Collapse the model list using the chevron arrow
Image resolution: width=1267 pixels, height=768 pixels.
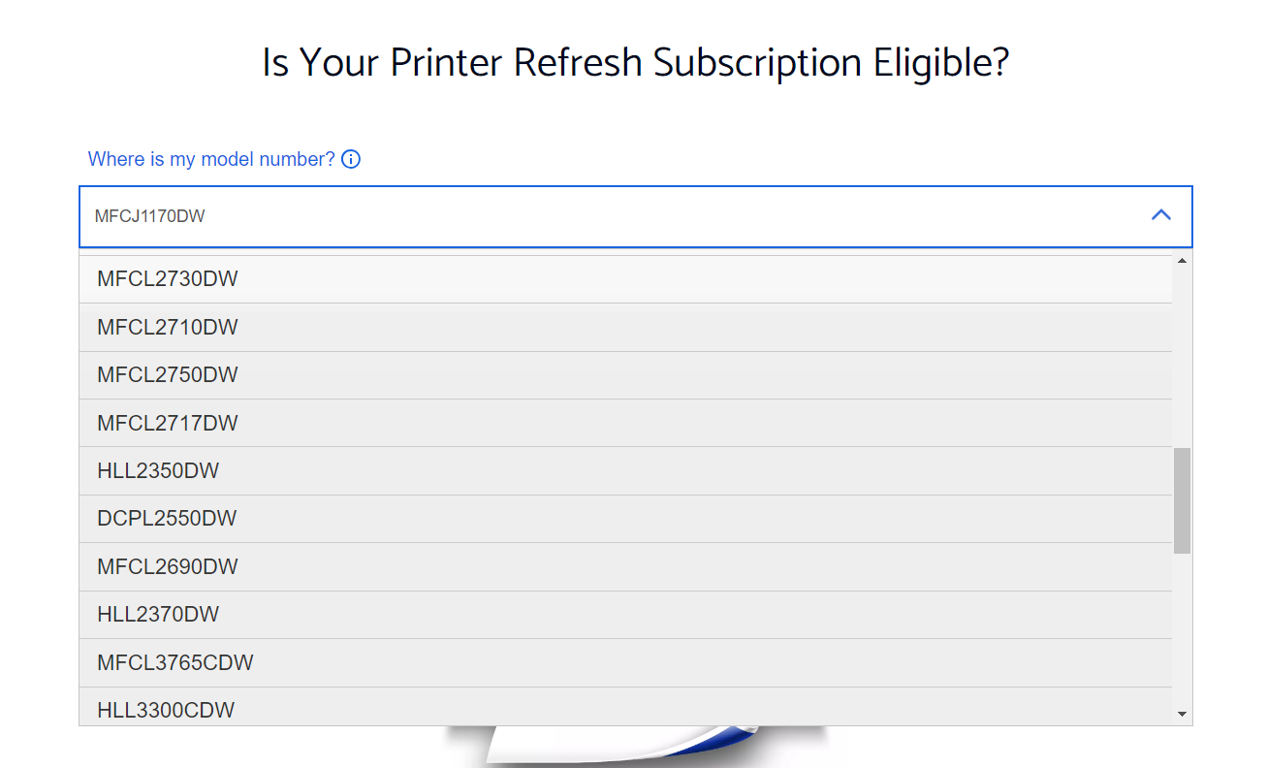pyautogui.click(x=1160, y=215)
